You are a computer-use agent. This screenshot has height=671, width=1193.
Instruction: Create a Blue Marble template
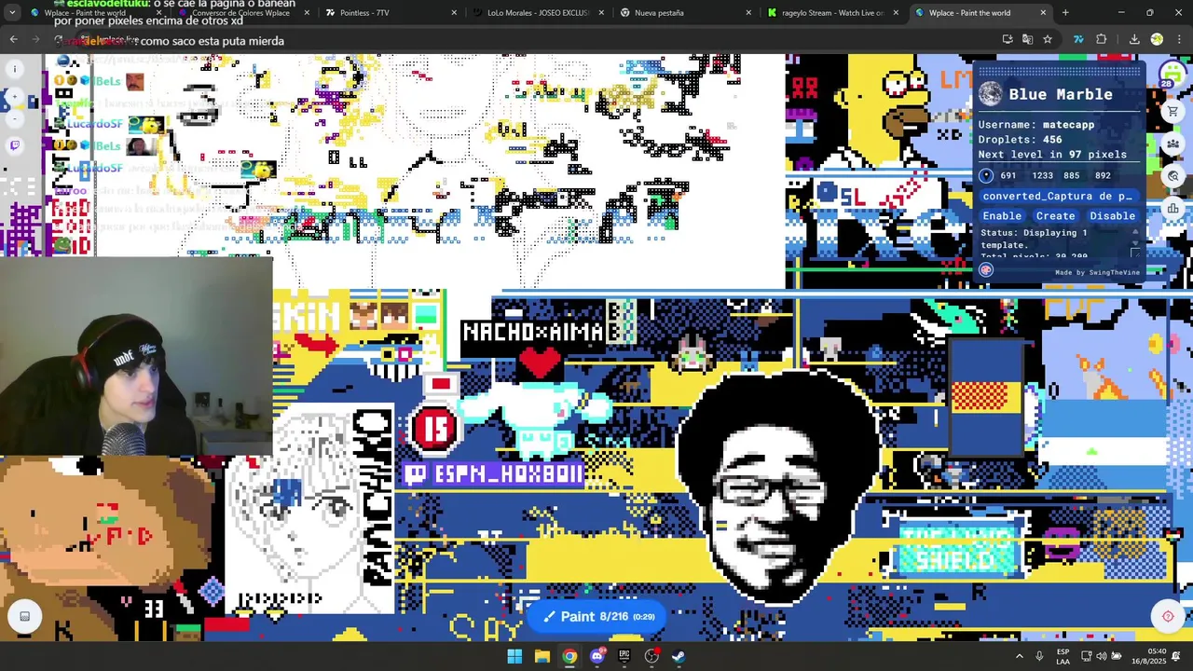tap(1055, 215)
